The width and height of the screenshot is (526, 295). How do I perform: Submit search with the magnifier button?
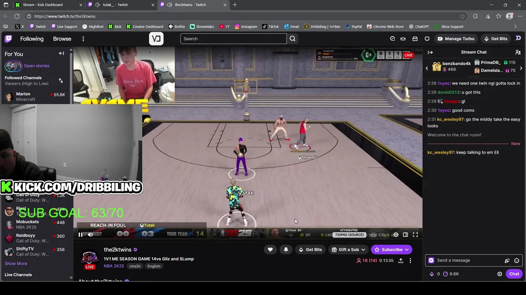click(293, 39)
